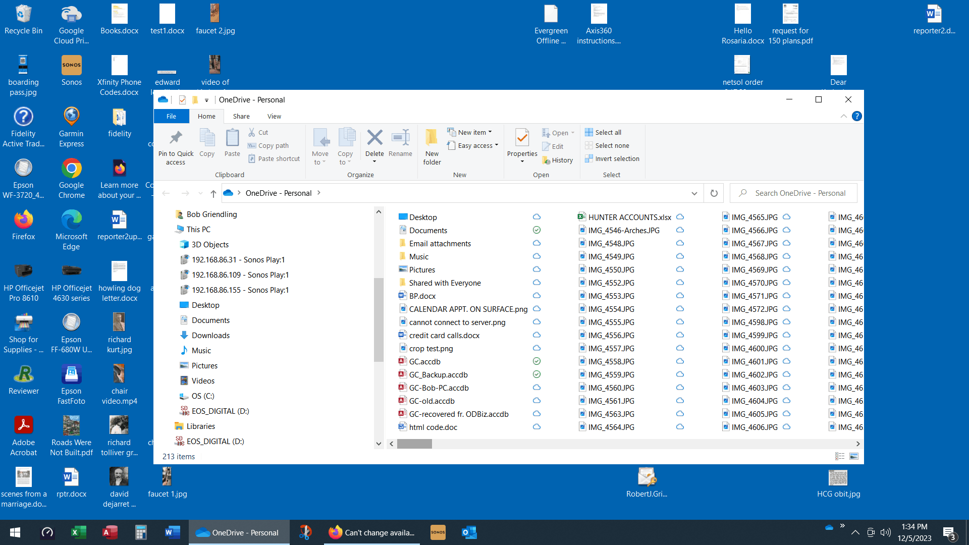Click Copy path in Clipboard group
Viewport: 969px width, 545px height.
click(x=268, y=145)
